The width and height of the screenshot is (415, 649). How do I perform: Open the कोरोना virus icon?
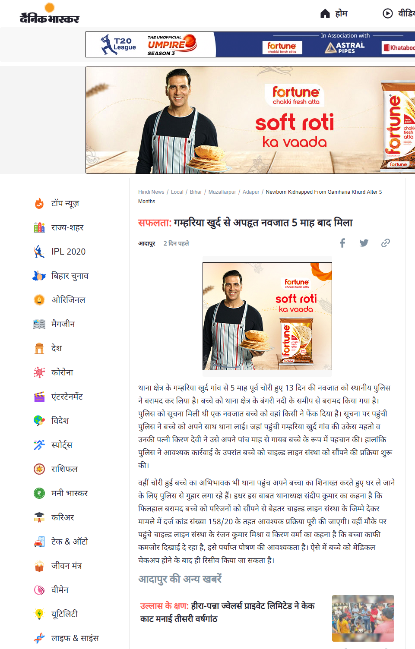tap(39, 372)
